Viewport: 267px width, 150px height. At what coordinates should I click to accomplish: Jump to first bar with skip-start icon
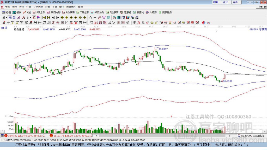(44, 18)
